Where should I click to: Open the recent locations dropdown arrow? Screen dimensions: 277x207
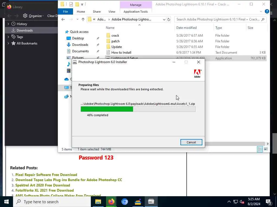[x=77, y=19]
